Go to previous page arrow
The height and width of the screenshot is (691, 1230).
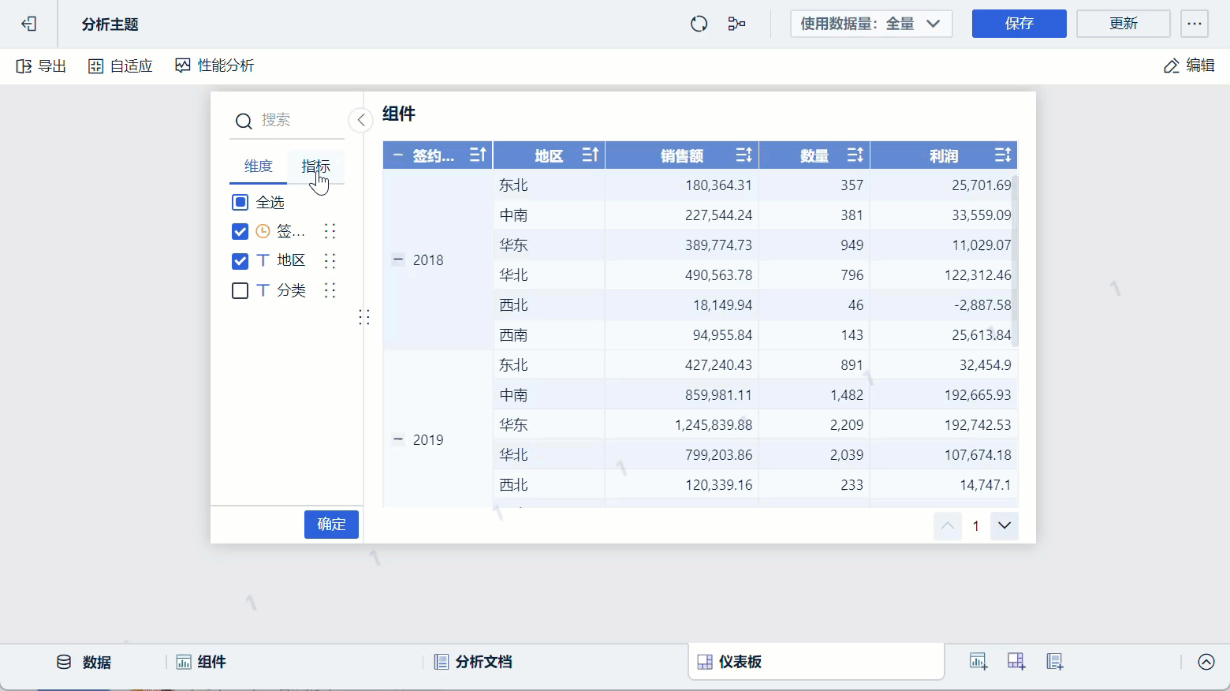[948, 525]
